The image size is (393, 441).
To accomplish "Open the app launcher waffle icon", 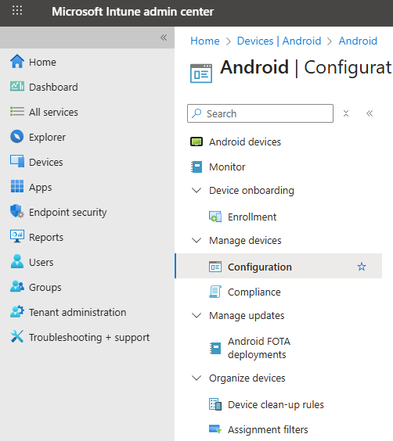I will [17, 11].
